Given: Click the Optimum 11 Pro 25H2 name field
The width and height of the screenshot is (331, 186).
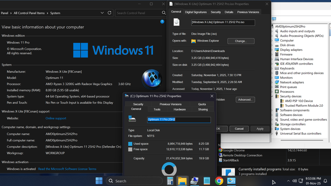Looking at the screenshot, I should [179, 120].
